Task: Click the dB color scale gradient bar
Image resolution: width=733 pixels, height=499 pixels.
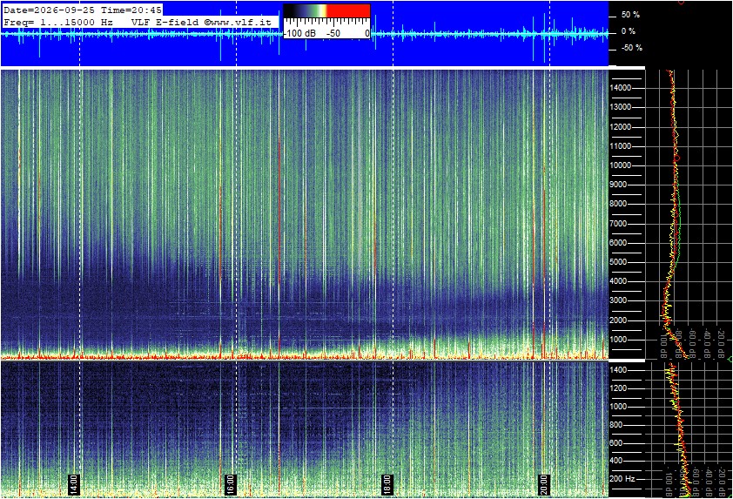Action: (x=326, y=11)
